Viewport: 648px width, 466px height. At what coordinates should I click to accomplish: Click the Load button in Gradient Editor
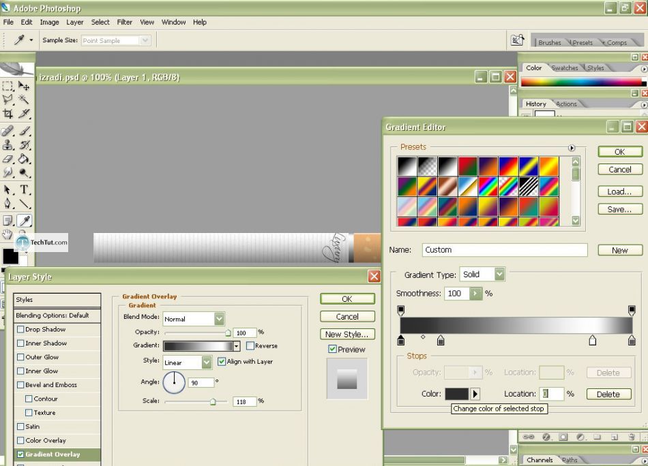pyautogui.click(x=619, y=191)
